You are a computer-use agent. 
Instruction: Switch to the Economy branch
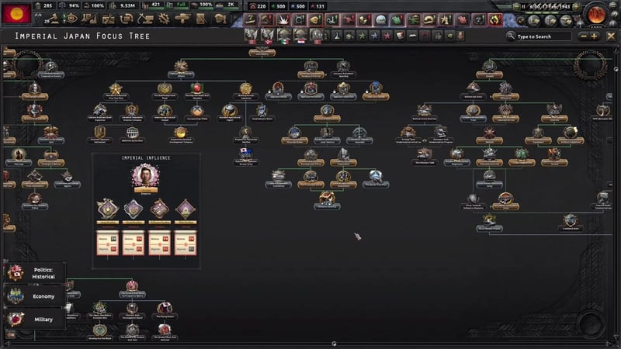coord(35,296)
